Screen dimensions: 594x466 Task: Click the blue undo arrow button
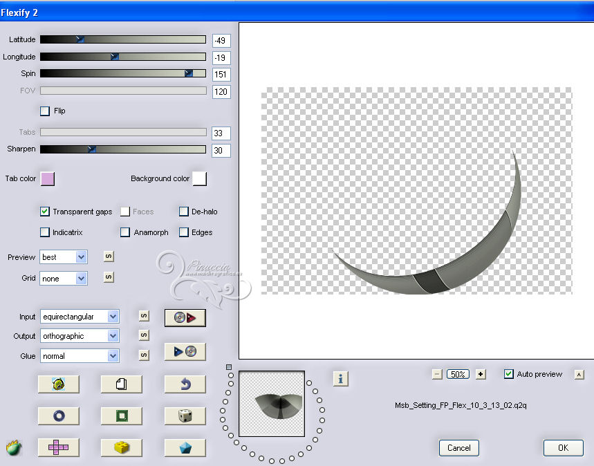[x=185, y=384]
